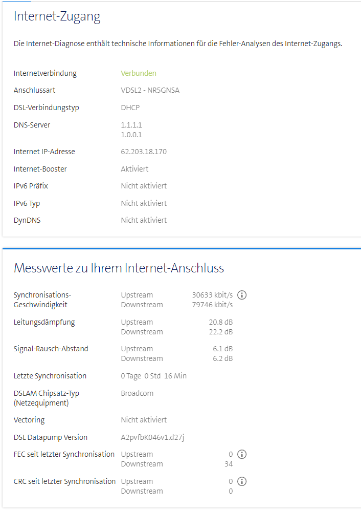Click the downstream speed value 79746 kbit/s
Image resolution: width=361 pixels, height=510 pixels.
tap(212, 305)
